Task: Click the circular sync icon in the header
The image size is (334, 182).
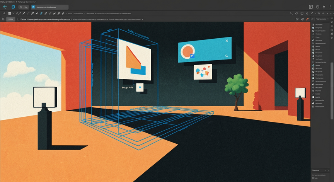Action: click(x=318, y=7)
